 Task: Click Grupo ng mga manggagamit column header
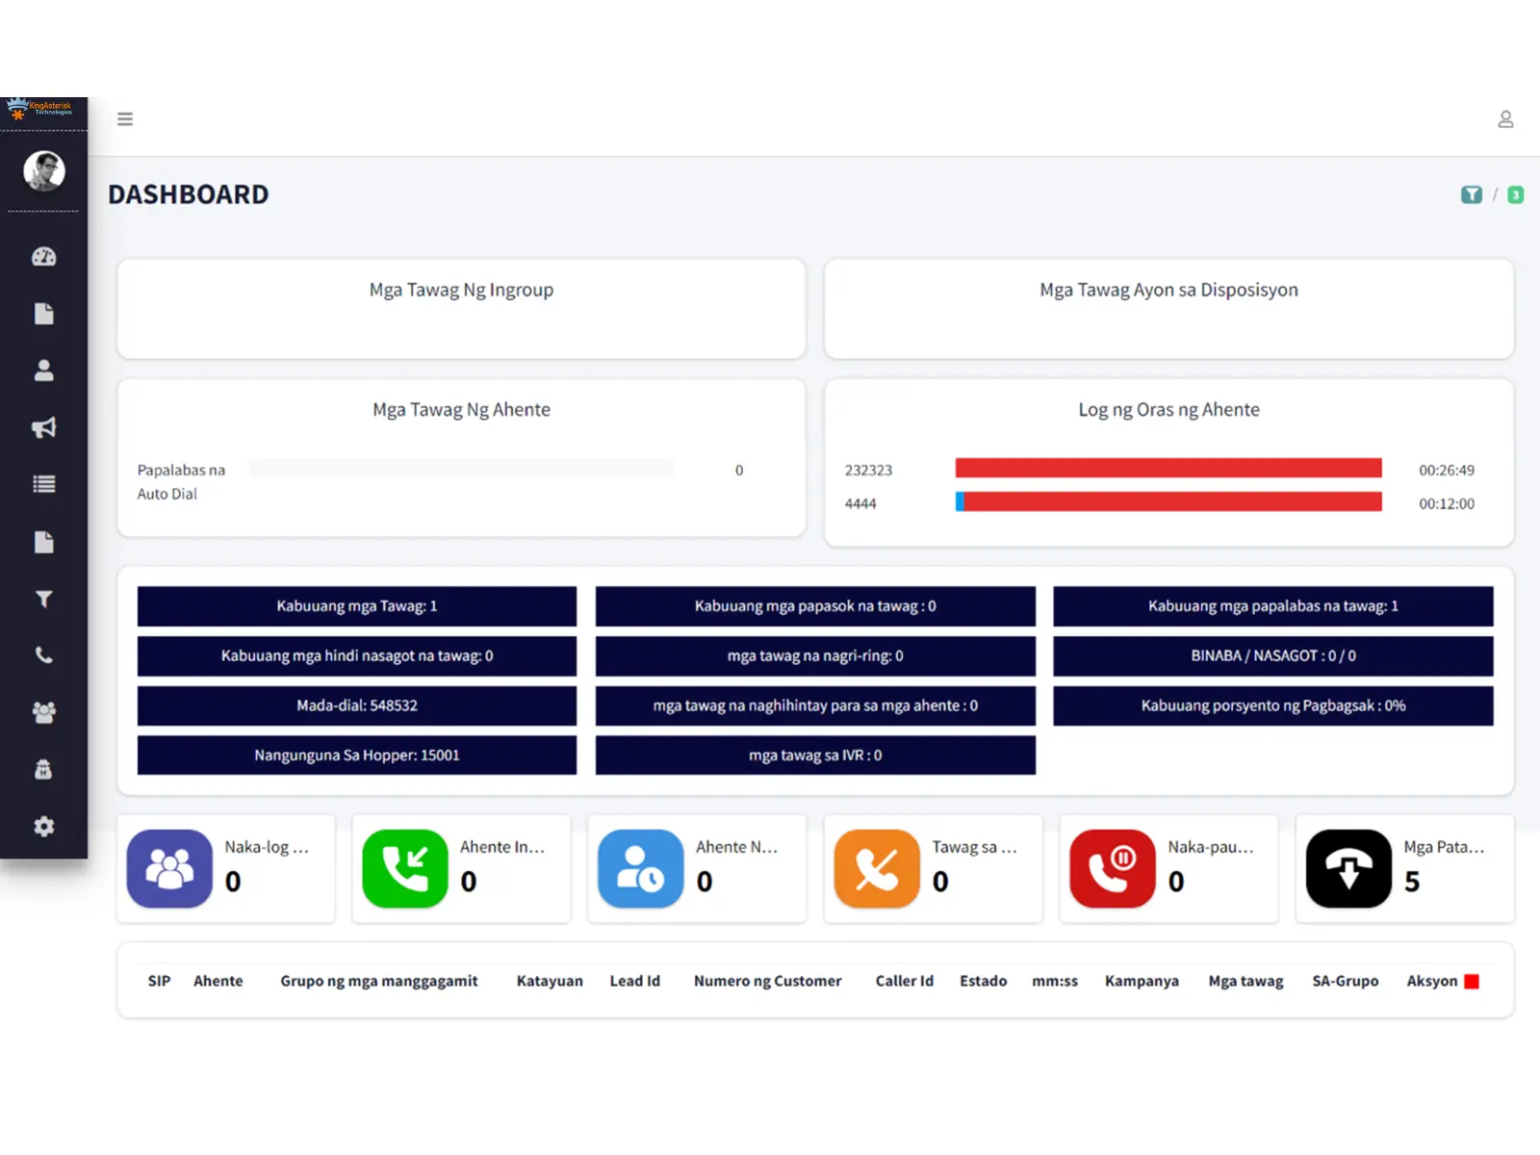[379, 982]
